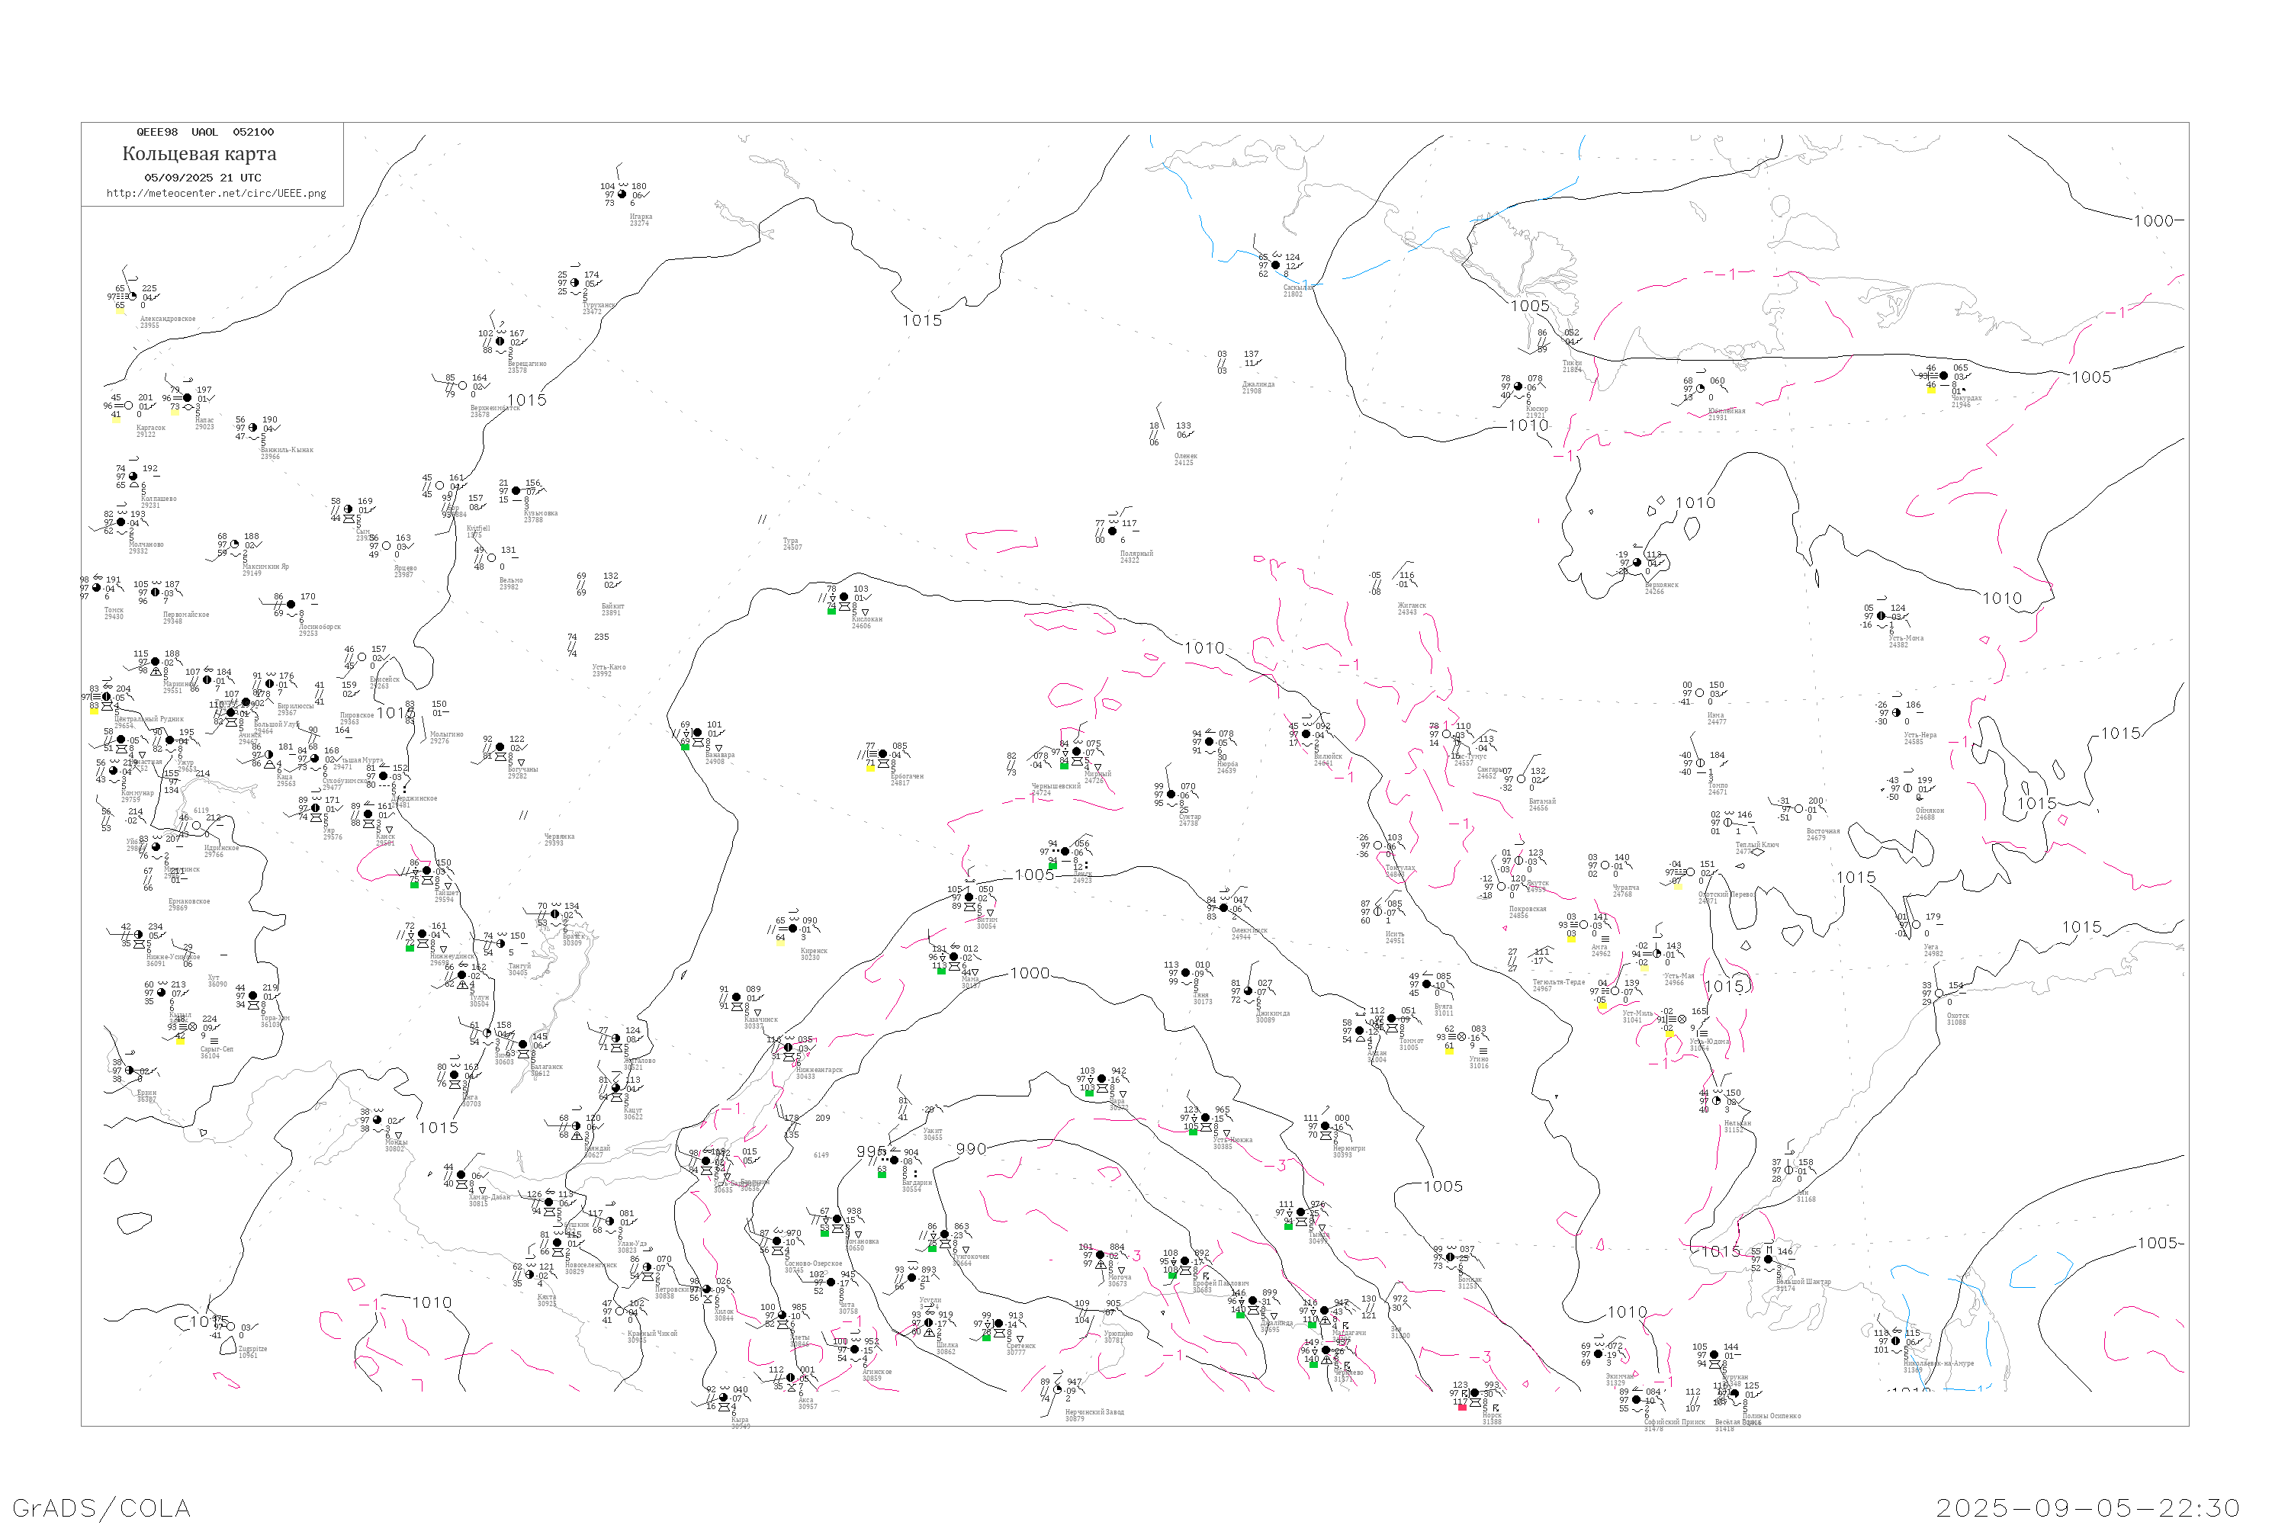Image resolution: width=2288 pixels, height=1525 pixels.
Task: Click the 1000 isobar label at top-right
Action: pos(2154,221)
